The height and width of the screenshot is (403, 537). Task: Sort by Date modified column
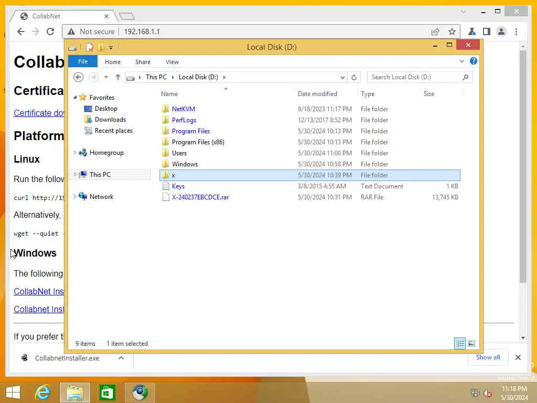(317, 94)
